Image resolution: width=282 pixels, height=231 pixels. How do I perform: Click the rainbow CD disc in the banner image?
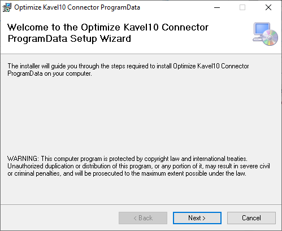point(270,38)
